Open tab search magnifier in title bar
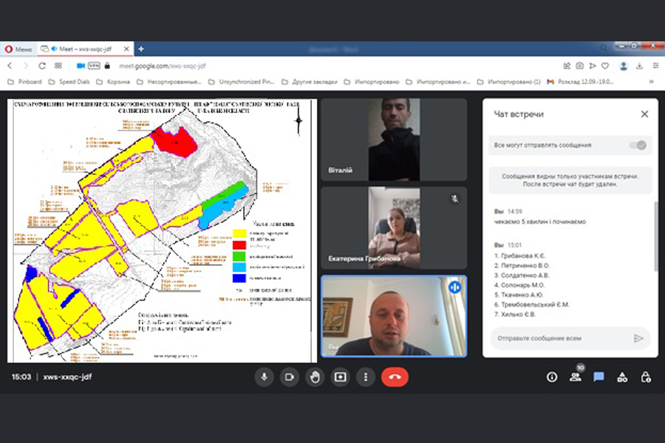Screen dimensions: 665x443 pos(604,48)
